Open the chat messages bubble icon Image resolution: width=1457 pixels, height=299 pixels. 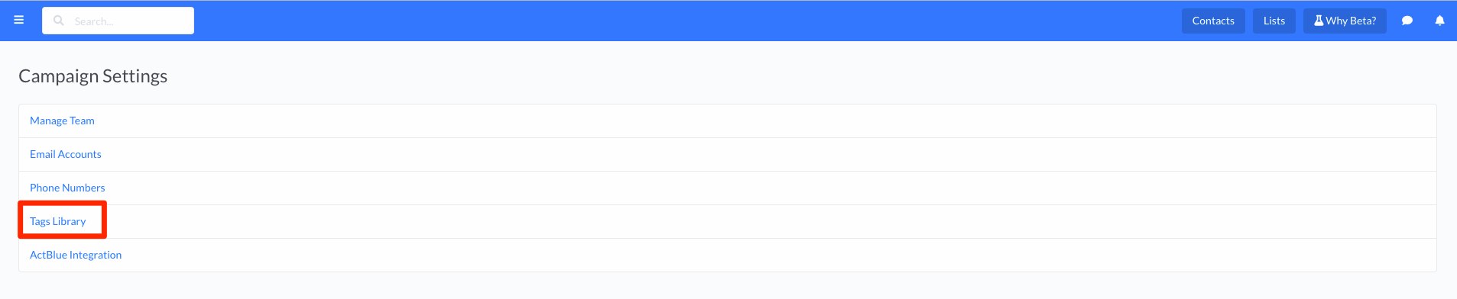click(x=1407, y=21)
